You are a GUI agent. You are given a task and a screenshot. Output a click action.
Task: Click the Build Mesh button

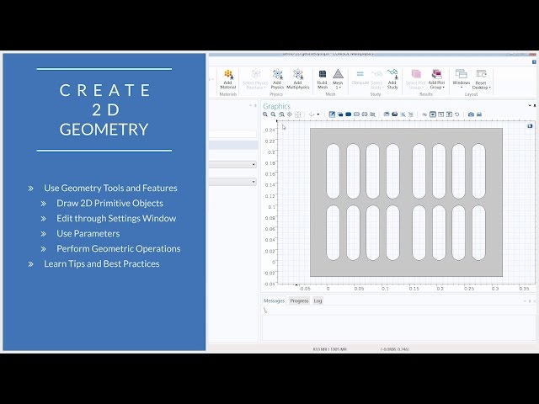(x=322, y=79)
